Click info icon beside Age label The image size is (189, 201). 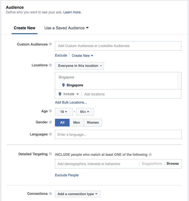click(x=50, y=111)
